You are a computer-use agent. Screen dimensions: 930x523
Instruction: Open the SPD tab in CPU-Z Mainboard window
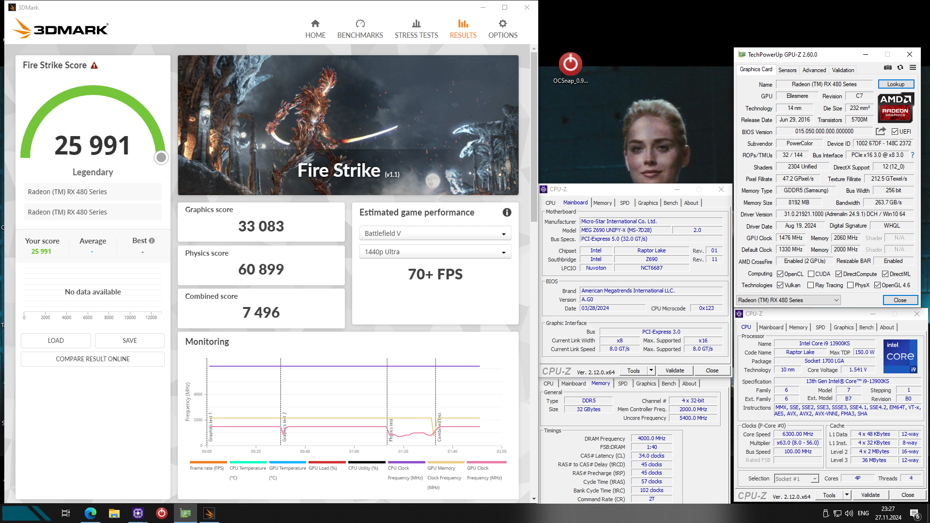(624, 203)
